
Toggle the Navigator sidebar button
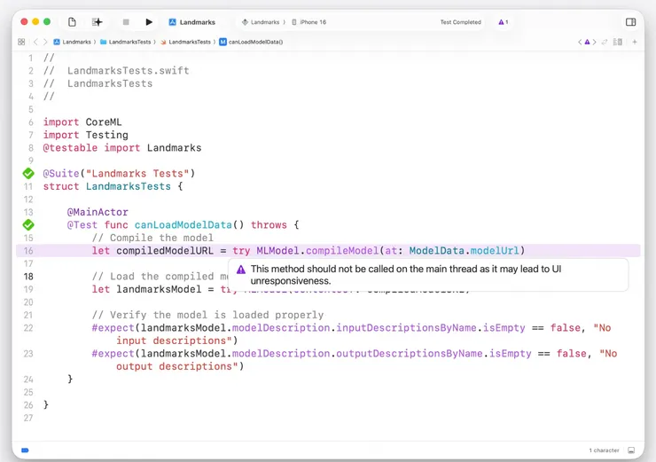pyautogui.click(x=72, y=22)
